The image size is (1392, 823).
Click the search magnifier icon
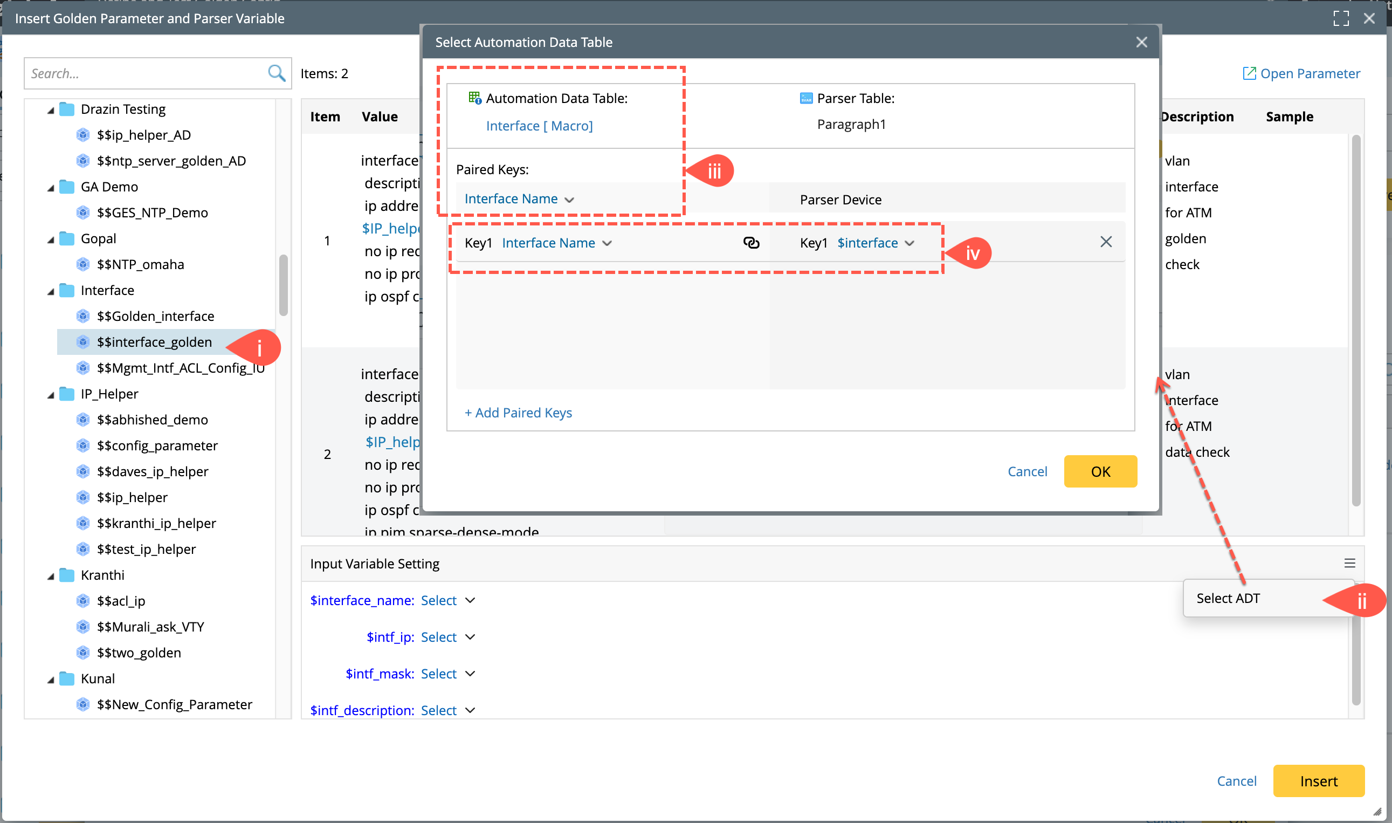276,73
